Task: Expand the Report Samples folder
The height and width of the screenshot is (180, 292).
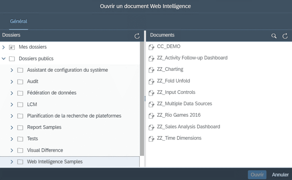Action: [x=12, y=128]
